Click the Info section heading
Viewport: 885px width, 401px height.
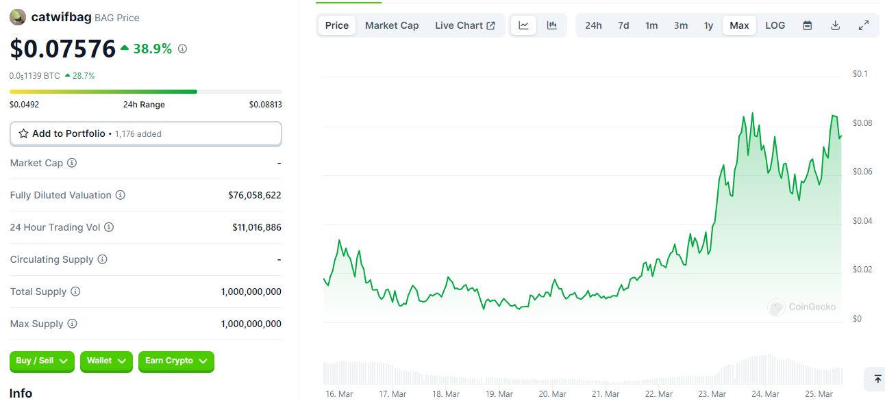21,393
